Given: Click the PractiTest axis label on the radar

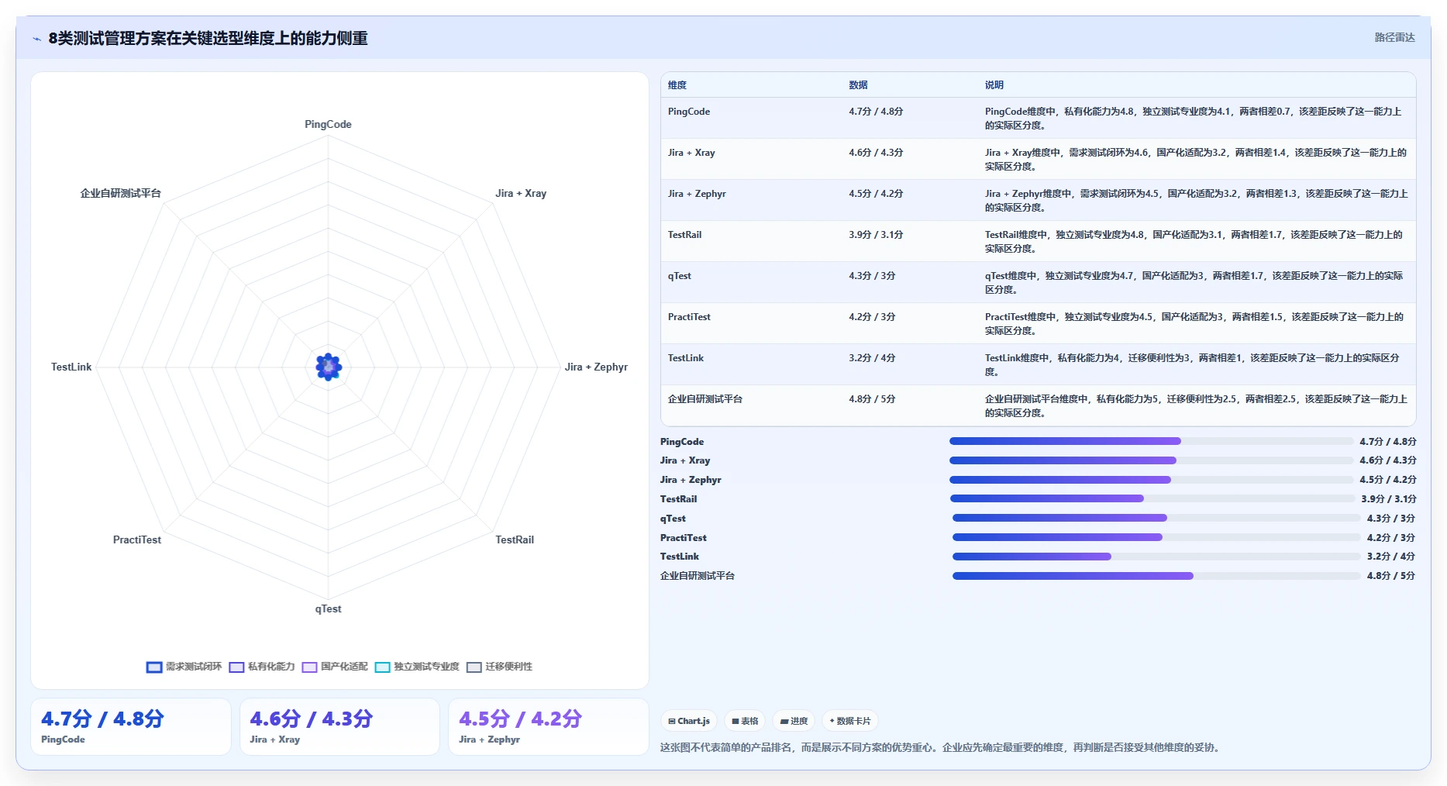Looking at the screenshot, I should [137, 540].
